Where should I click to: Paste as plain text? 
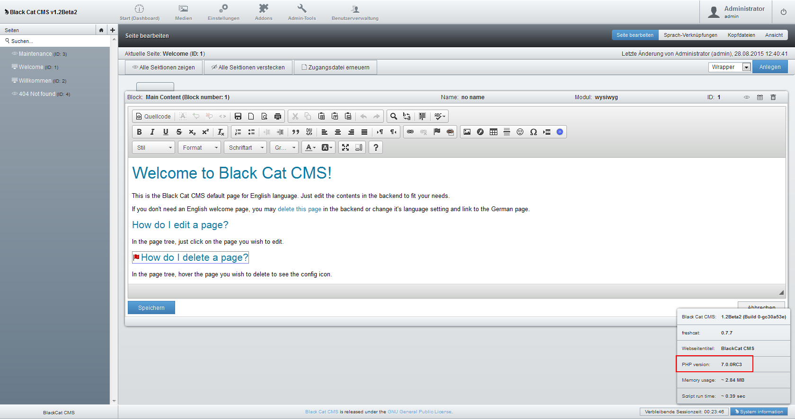click(x=335, y=116)
